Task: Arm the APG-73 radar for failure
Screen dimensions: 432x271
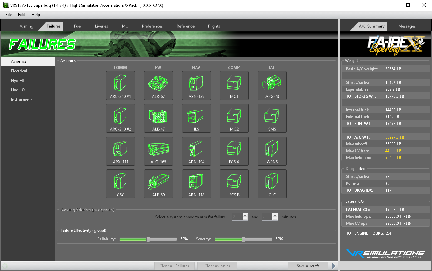Action: (272, 85)
